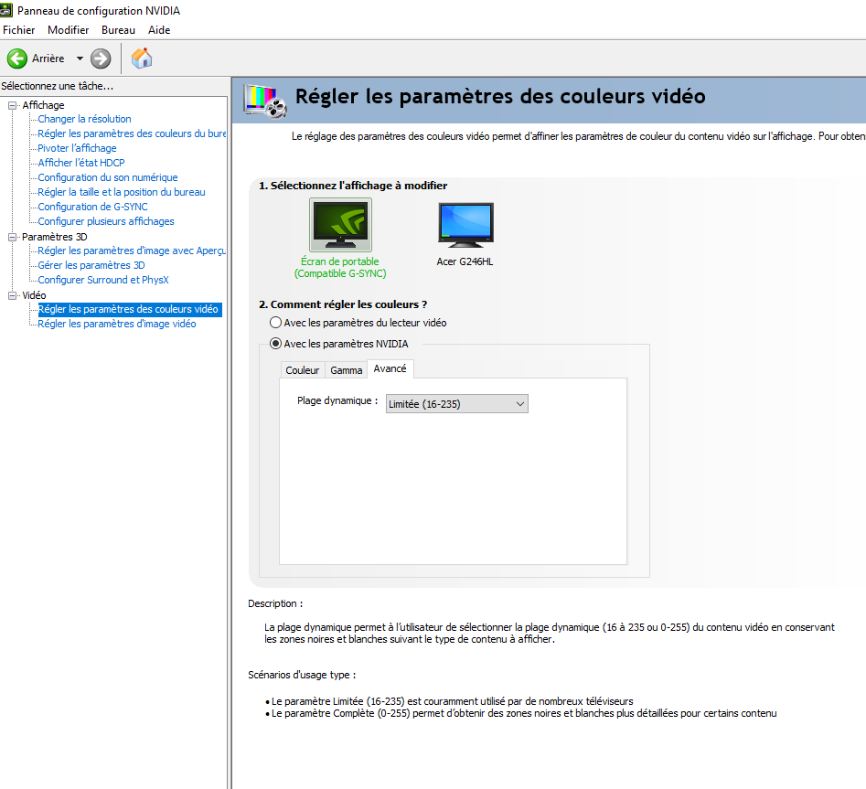Open the back history dropdown arrow
The width and height of the screenshot is (866, 789).
pos(80,59)
